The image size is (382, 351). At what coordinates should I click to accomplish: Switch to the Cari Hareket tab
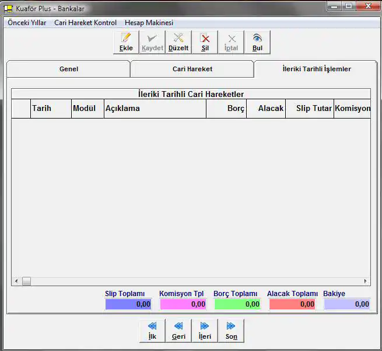192,69
